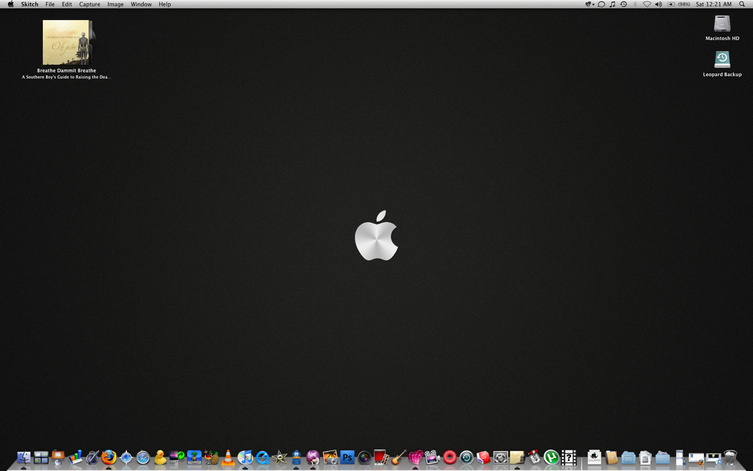Open the Time Machine menu bar icon
This screenshot has width=753, height=471.
623,4
